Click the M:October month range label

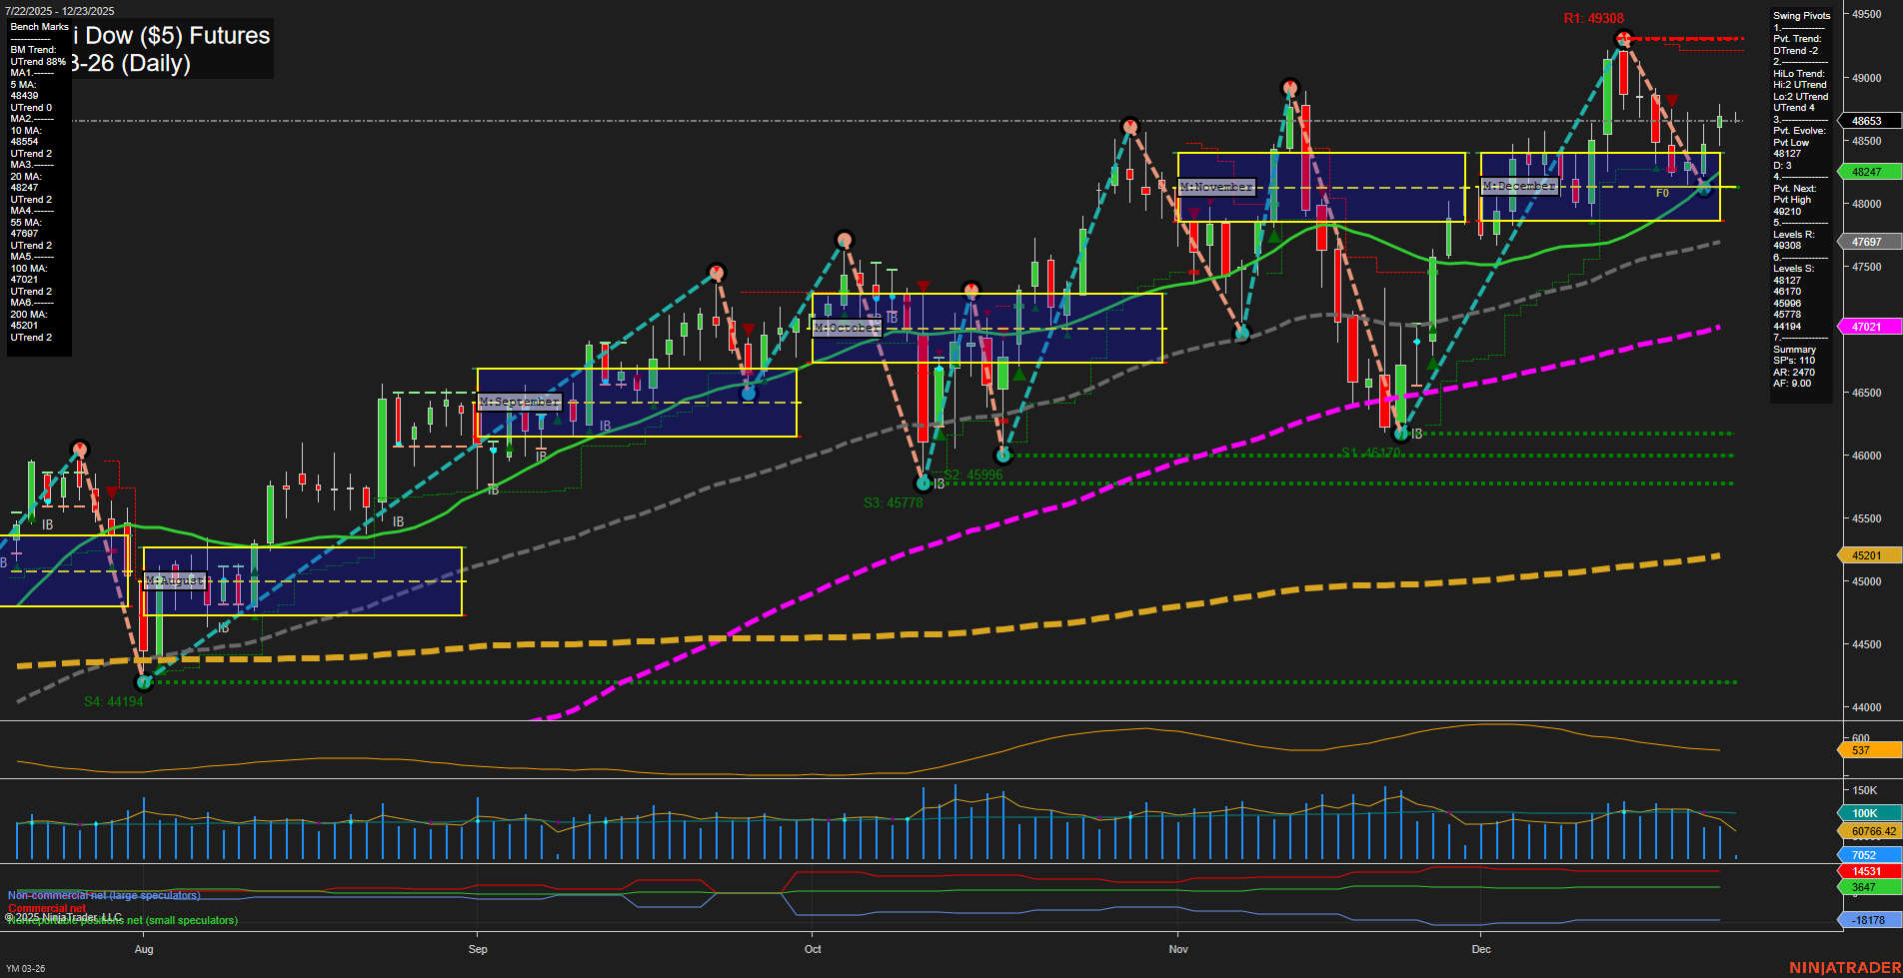tap(848, 327)
